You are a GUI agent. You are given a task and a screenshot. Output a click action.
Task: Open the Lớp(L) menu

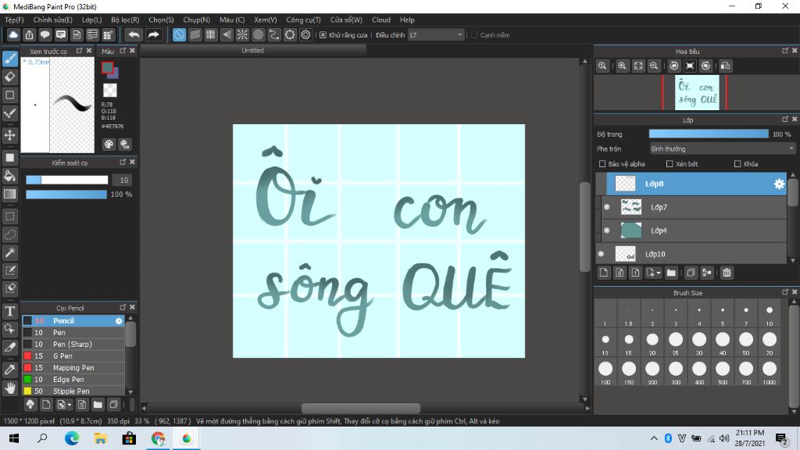tap(92, 20)
